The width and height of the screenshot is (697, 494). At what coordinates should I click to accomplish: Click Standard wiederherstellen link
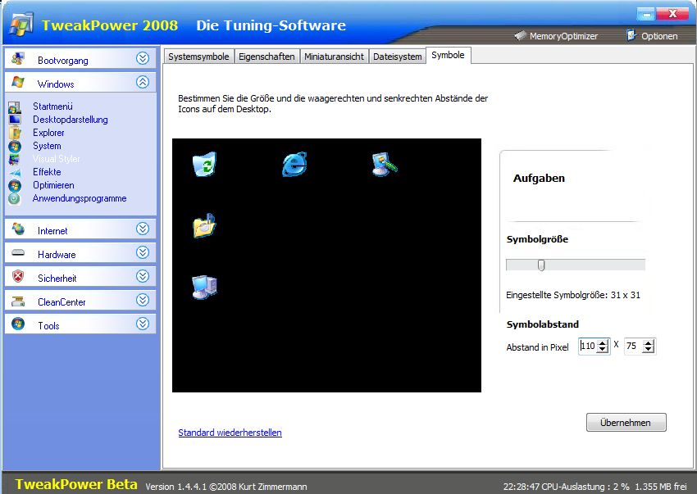point(230,433)
